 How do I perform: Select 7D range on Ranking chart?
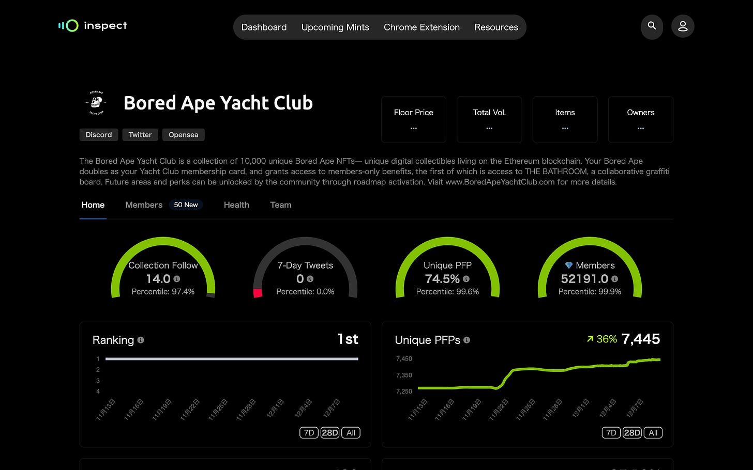(x=309, y=433)
